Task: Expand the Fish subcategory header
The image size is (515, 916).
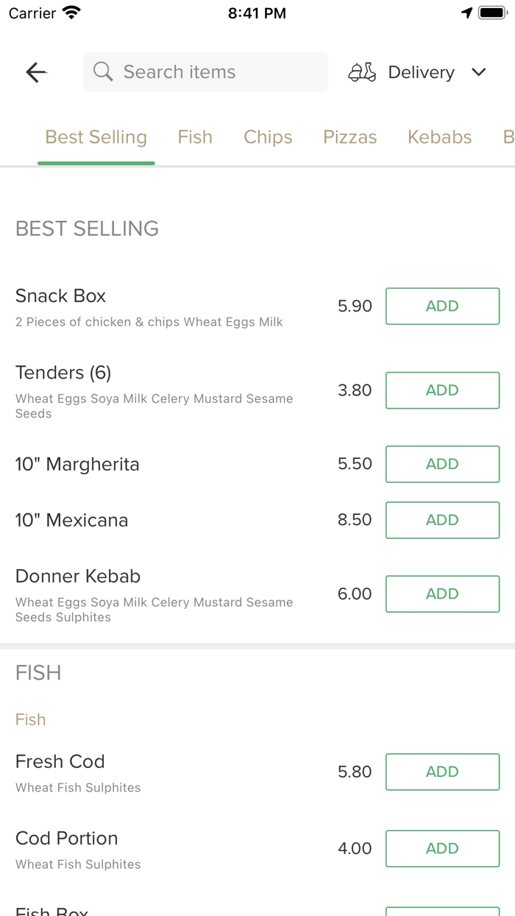Action: (x=30, y=719)
